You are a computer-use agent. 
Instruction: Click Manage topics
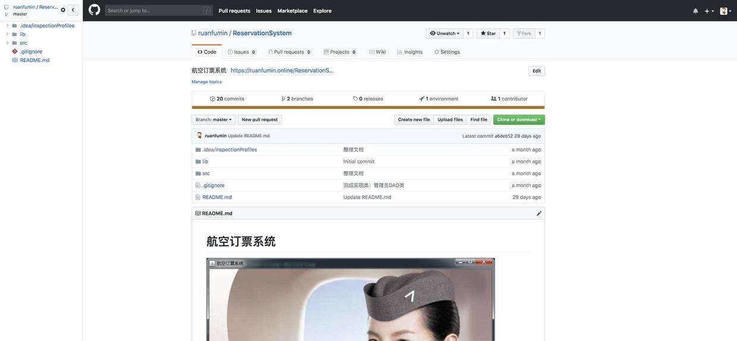point(207,82)
